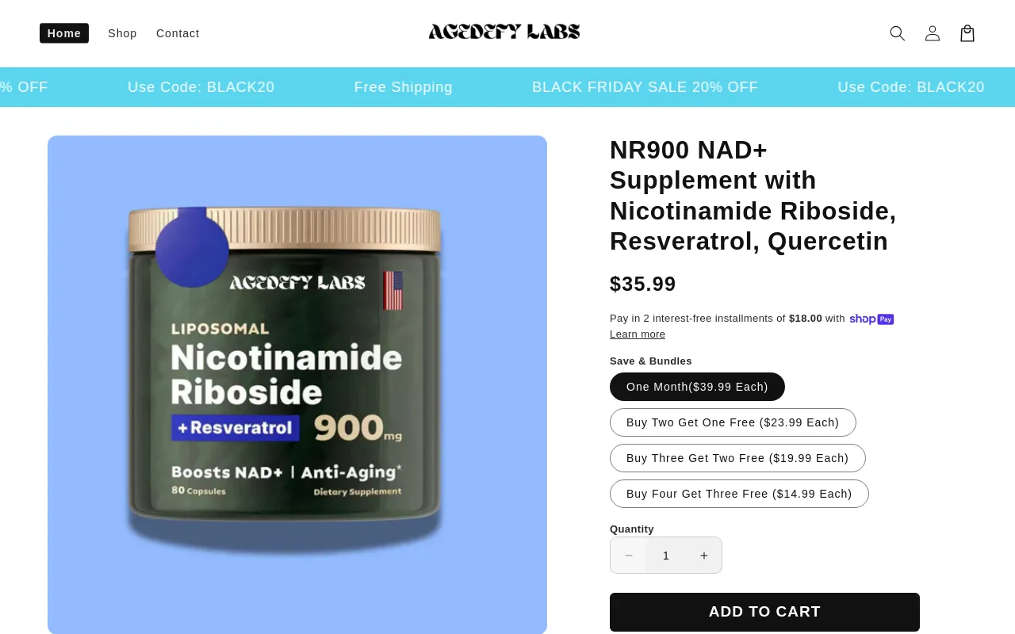The height and width of the screenshot is (634, 1015).
Task: Select One Month ($39.99 Each) option
Action: 697,387
